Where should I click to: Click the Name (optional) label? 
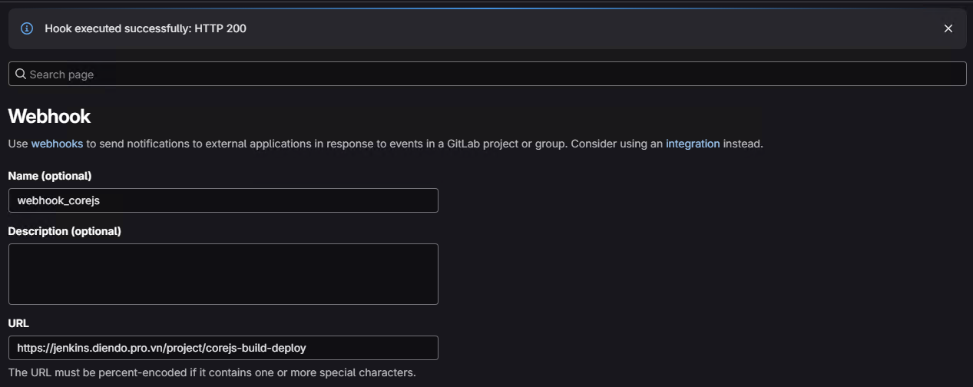pos(50,176)
